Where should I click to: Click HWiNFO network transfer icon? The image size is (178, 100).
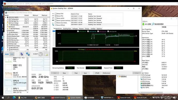(28, 54)
